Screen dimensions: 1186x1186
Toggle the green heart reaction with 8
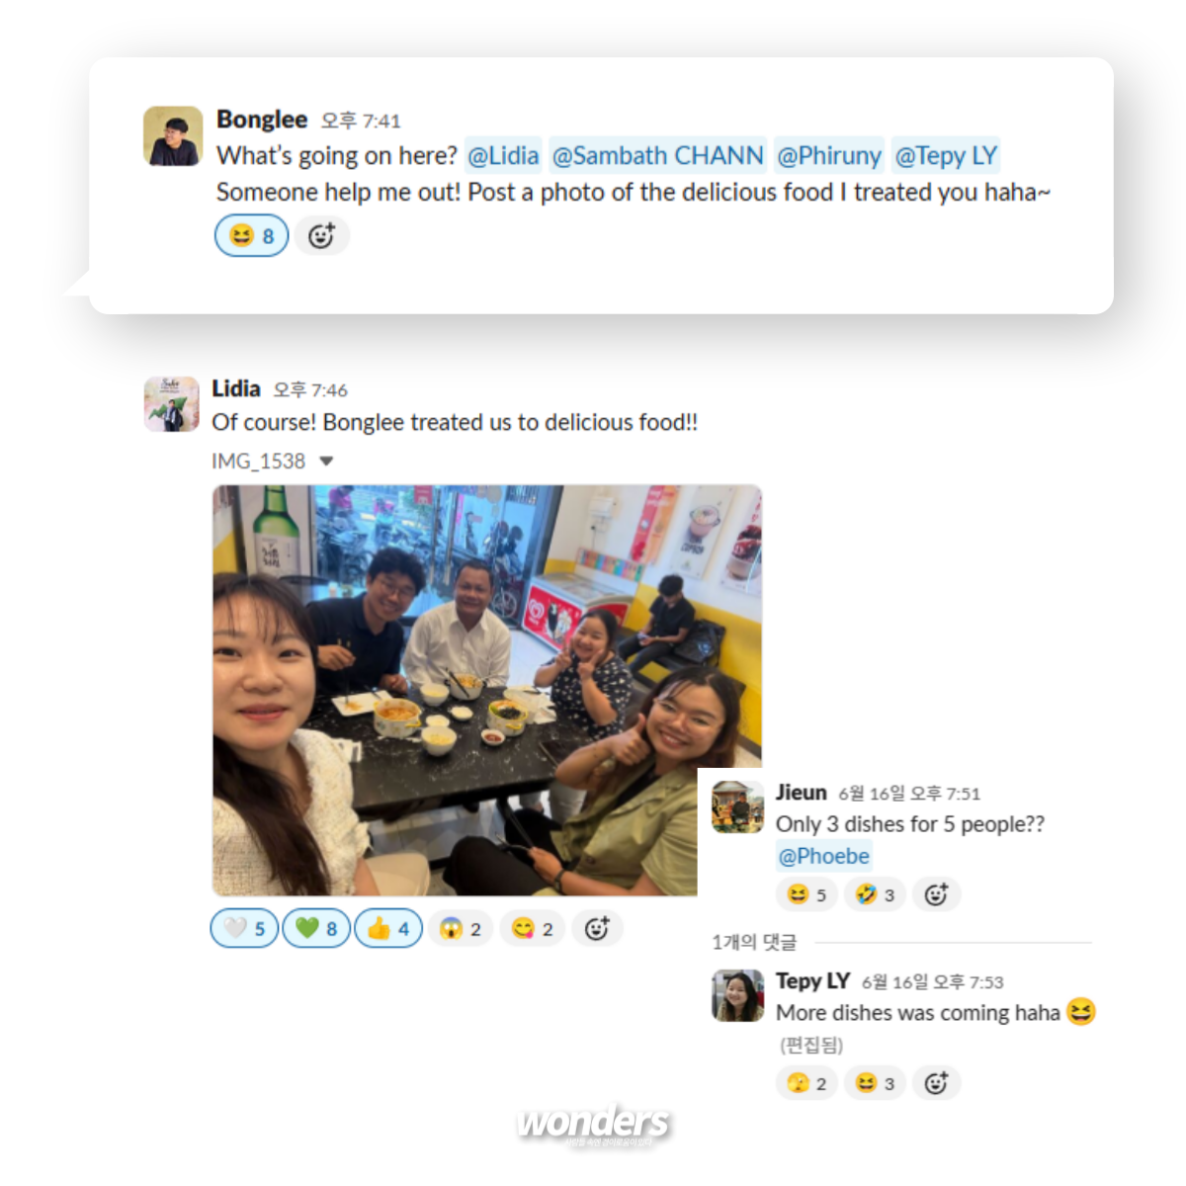(x=316, y=928)
